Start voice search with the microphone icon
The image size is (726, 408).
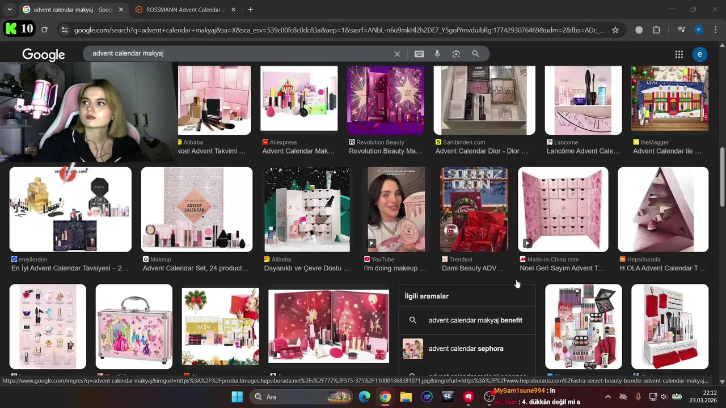pos(437,54)
